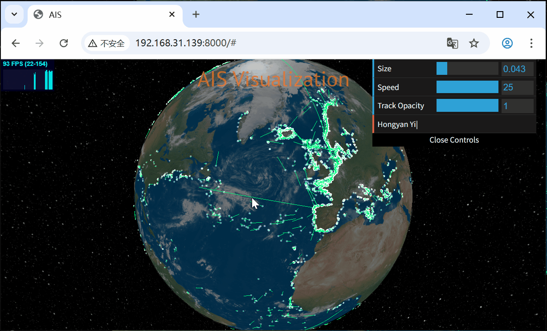The image size is (547, 331).
Task: Open the browser three-dot menu
Action: (x=531, y=43)
